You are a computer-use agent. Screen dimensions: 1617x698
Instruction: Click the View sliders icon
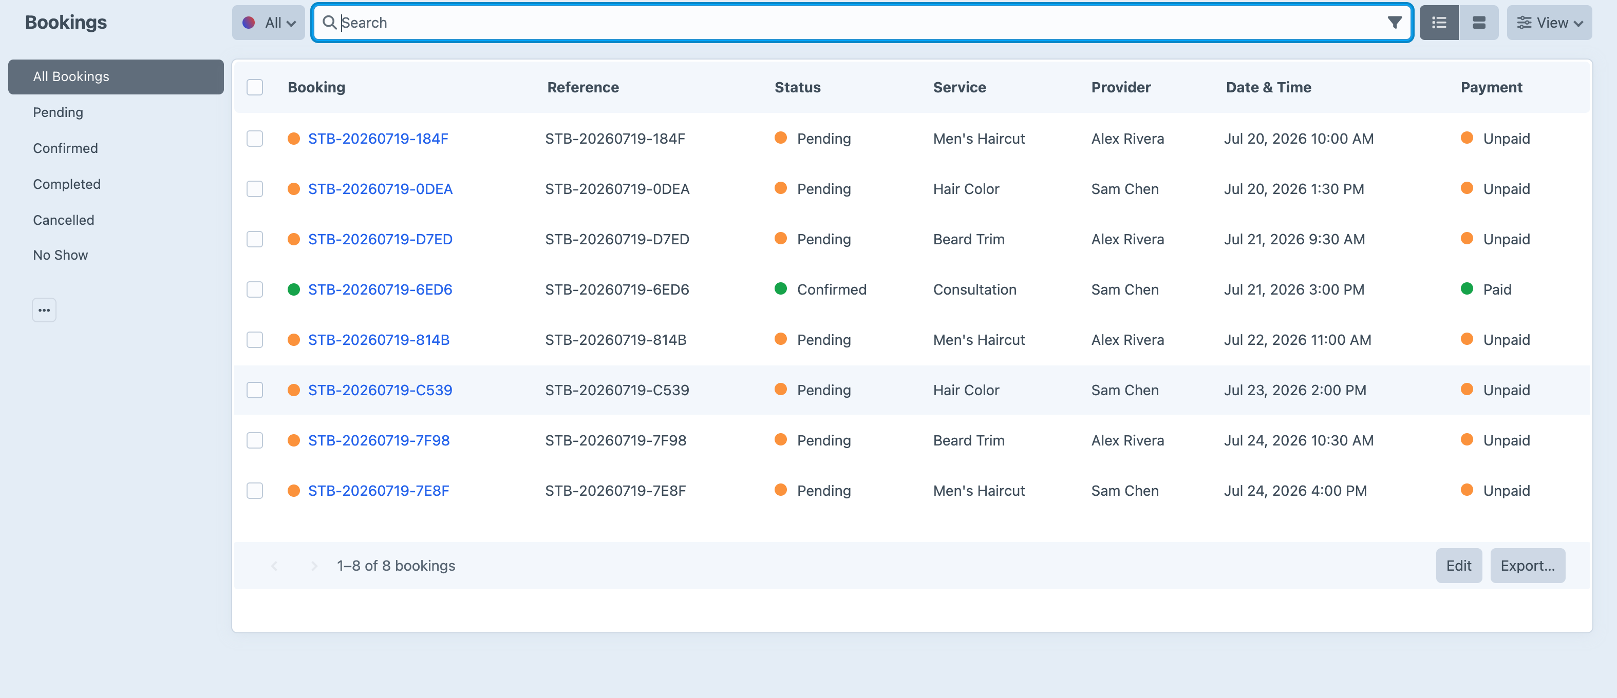click(x=1524, y=23)
